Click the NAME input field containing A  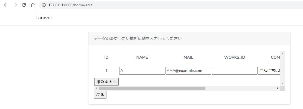click(x=142, y=71)
